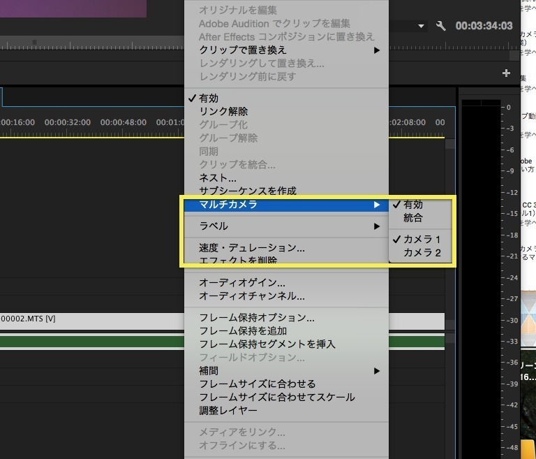Expand the クリップで置き換え submenu arrow
The width and height of the screenshot is (536, 459).
coord(377,50)
